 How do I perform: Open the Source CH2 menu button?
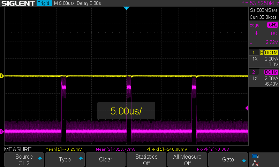[x=24, y=160]
